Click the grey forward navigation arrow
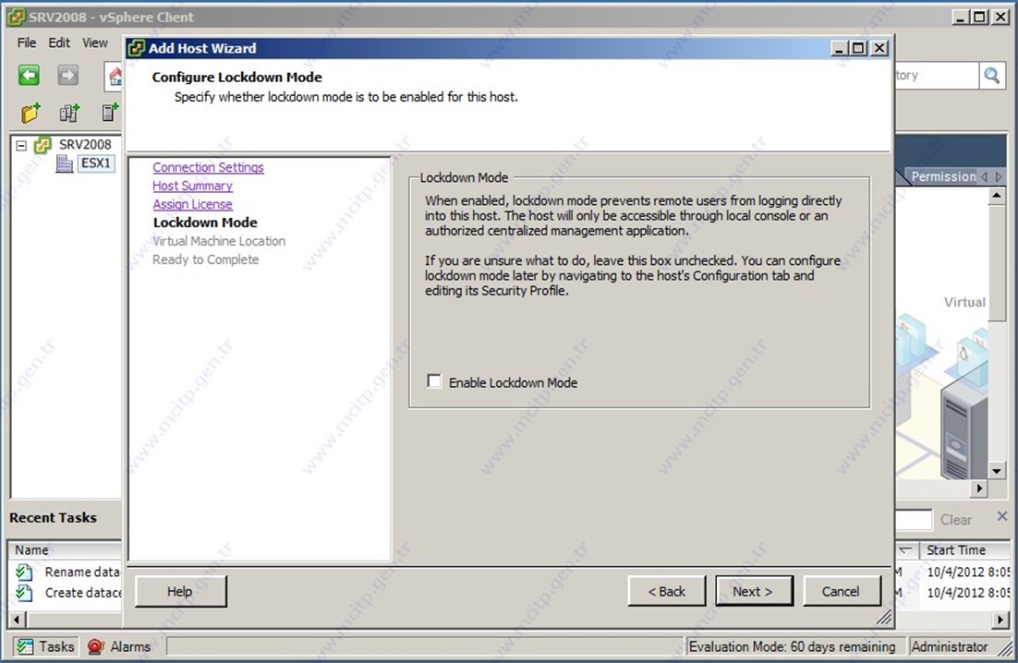 (x=67, y=75)
